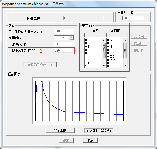Viewport: 157px width, 149px height.
Task: Click down arrow of 周期 list scrollbar
Action: [x=103, y=66]
